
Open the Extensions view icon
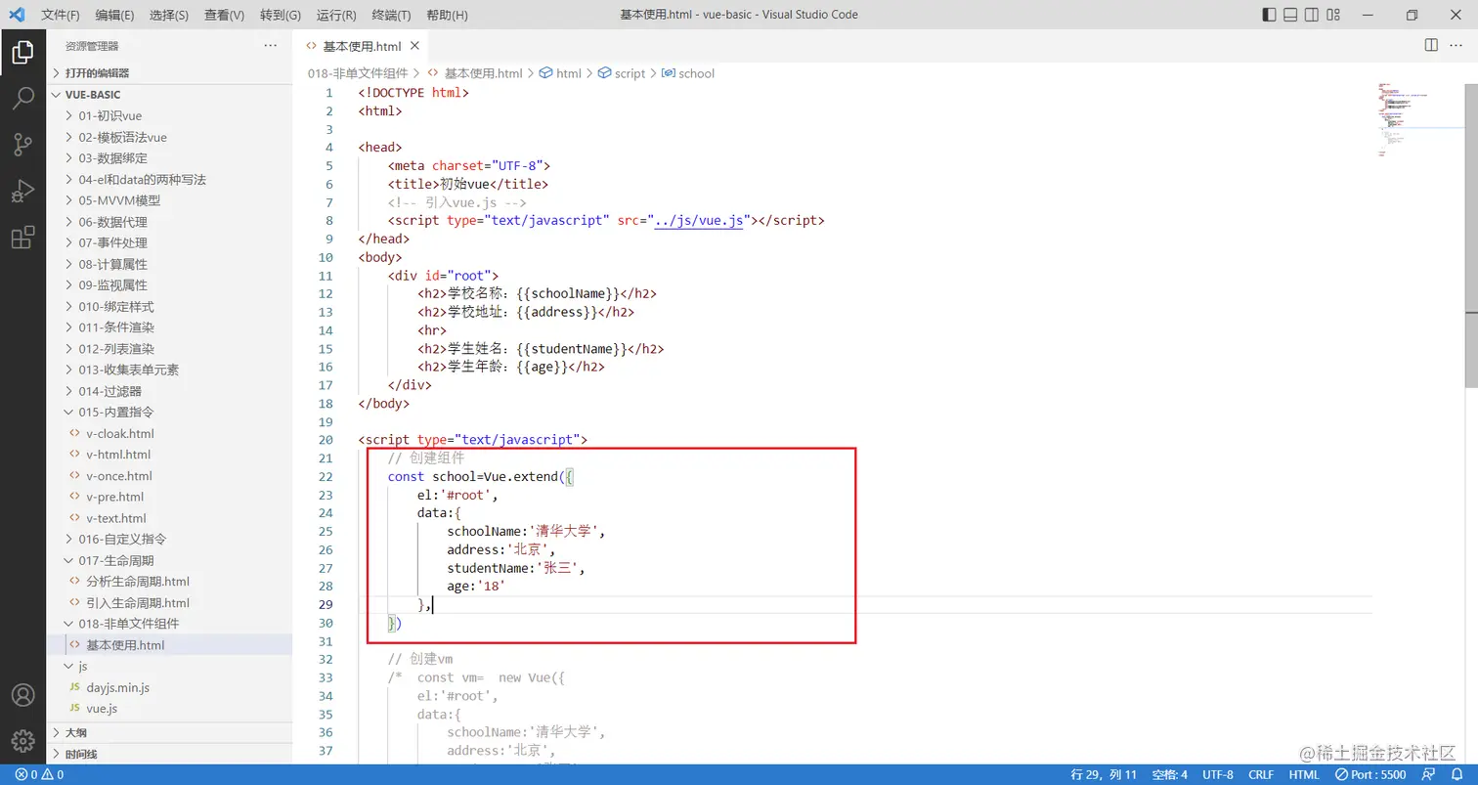click(22, 237)
